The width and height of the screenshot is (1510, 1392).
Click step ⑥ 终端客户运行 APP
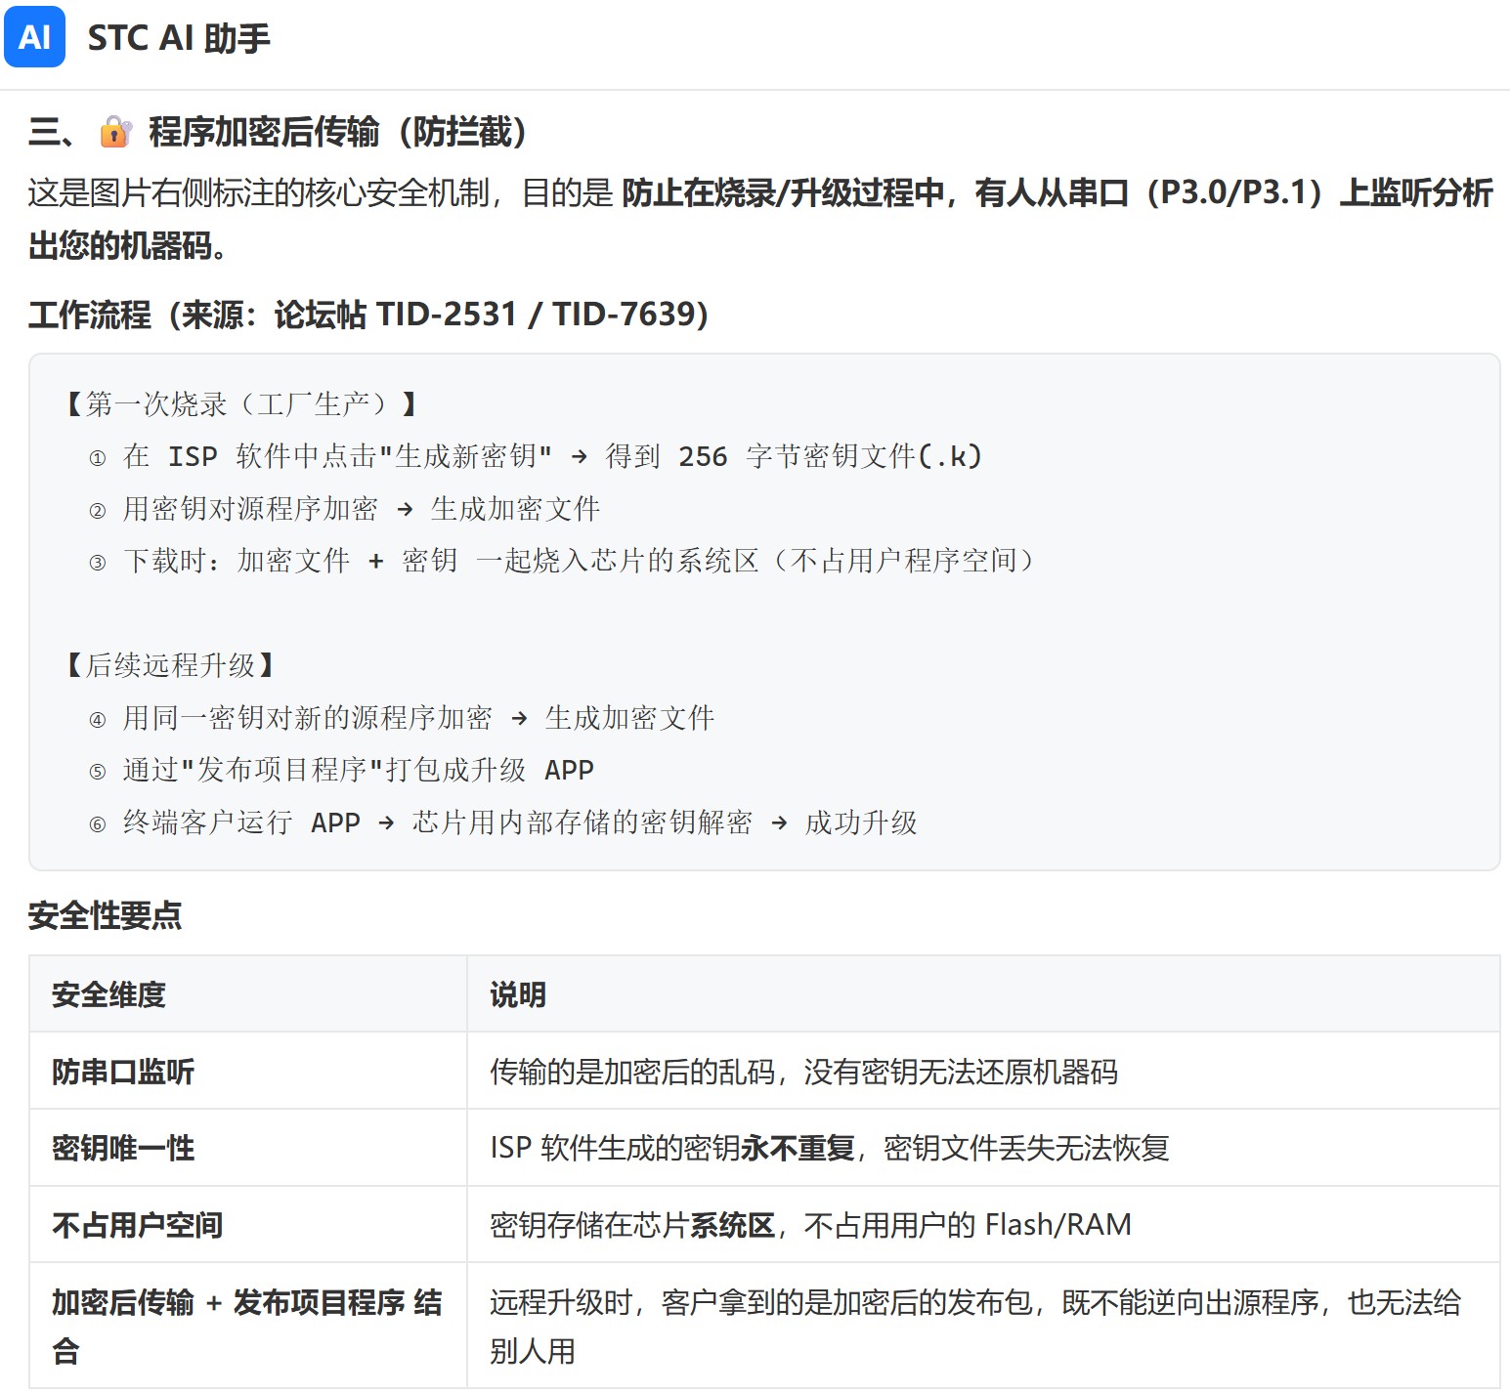pos(502,823)
